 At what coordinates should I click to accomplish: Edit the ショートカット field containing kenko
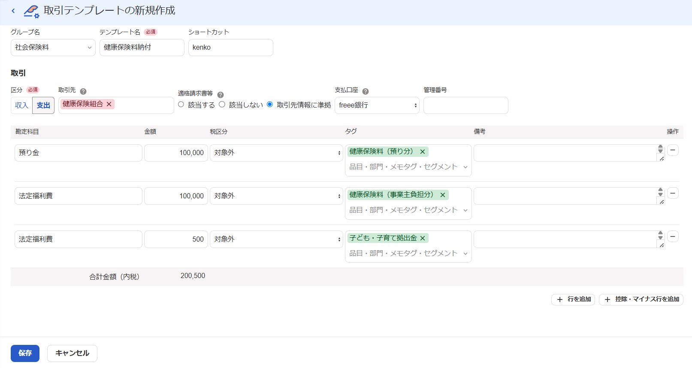231,48
